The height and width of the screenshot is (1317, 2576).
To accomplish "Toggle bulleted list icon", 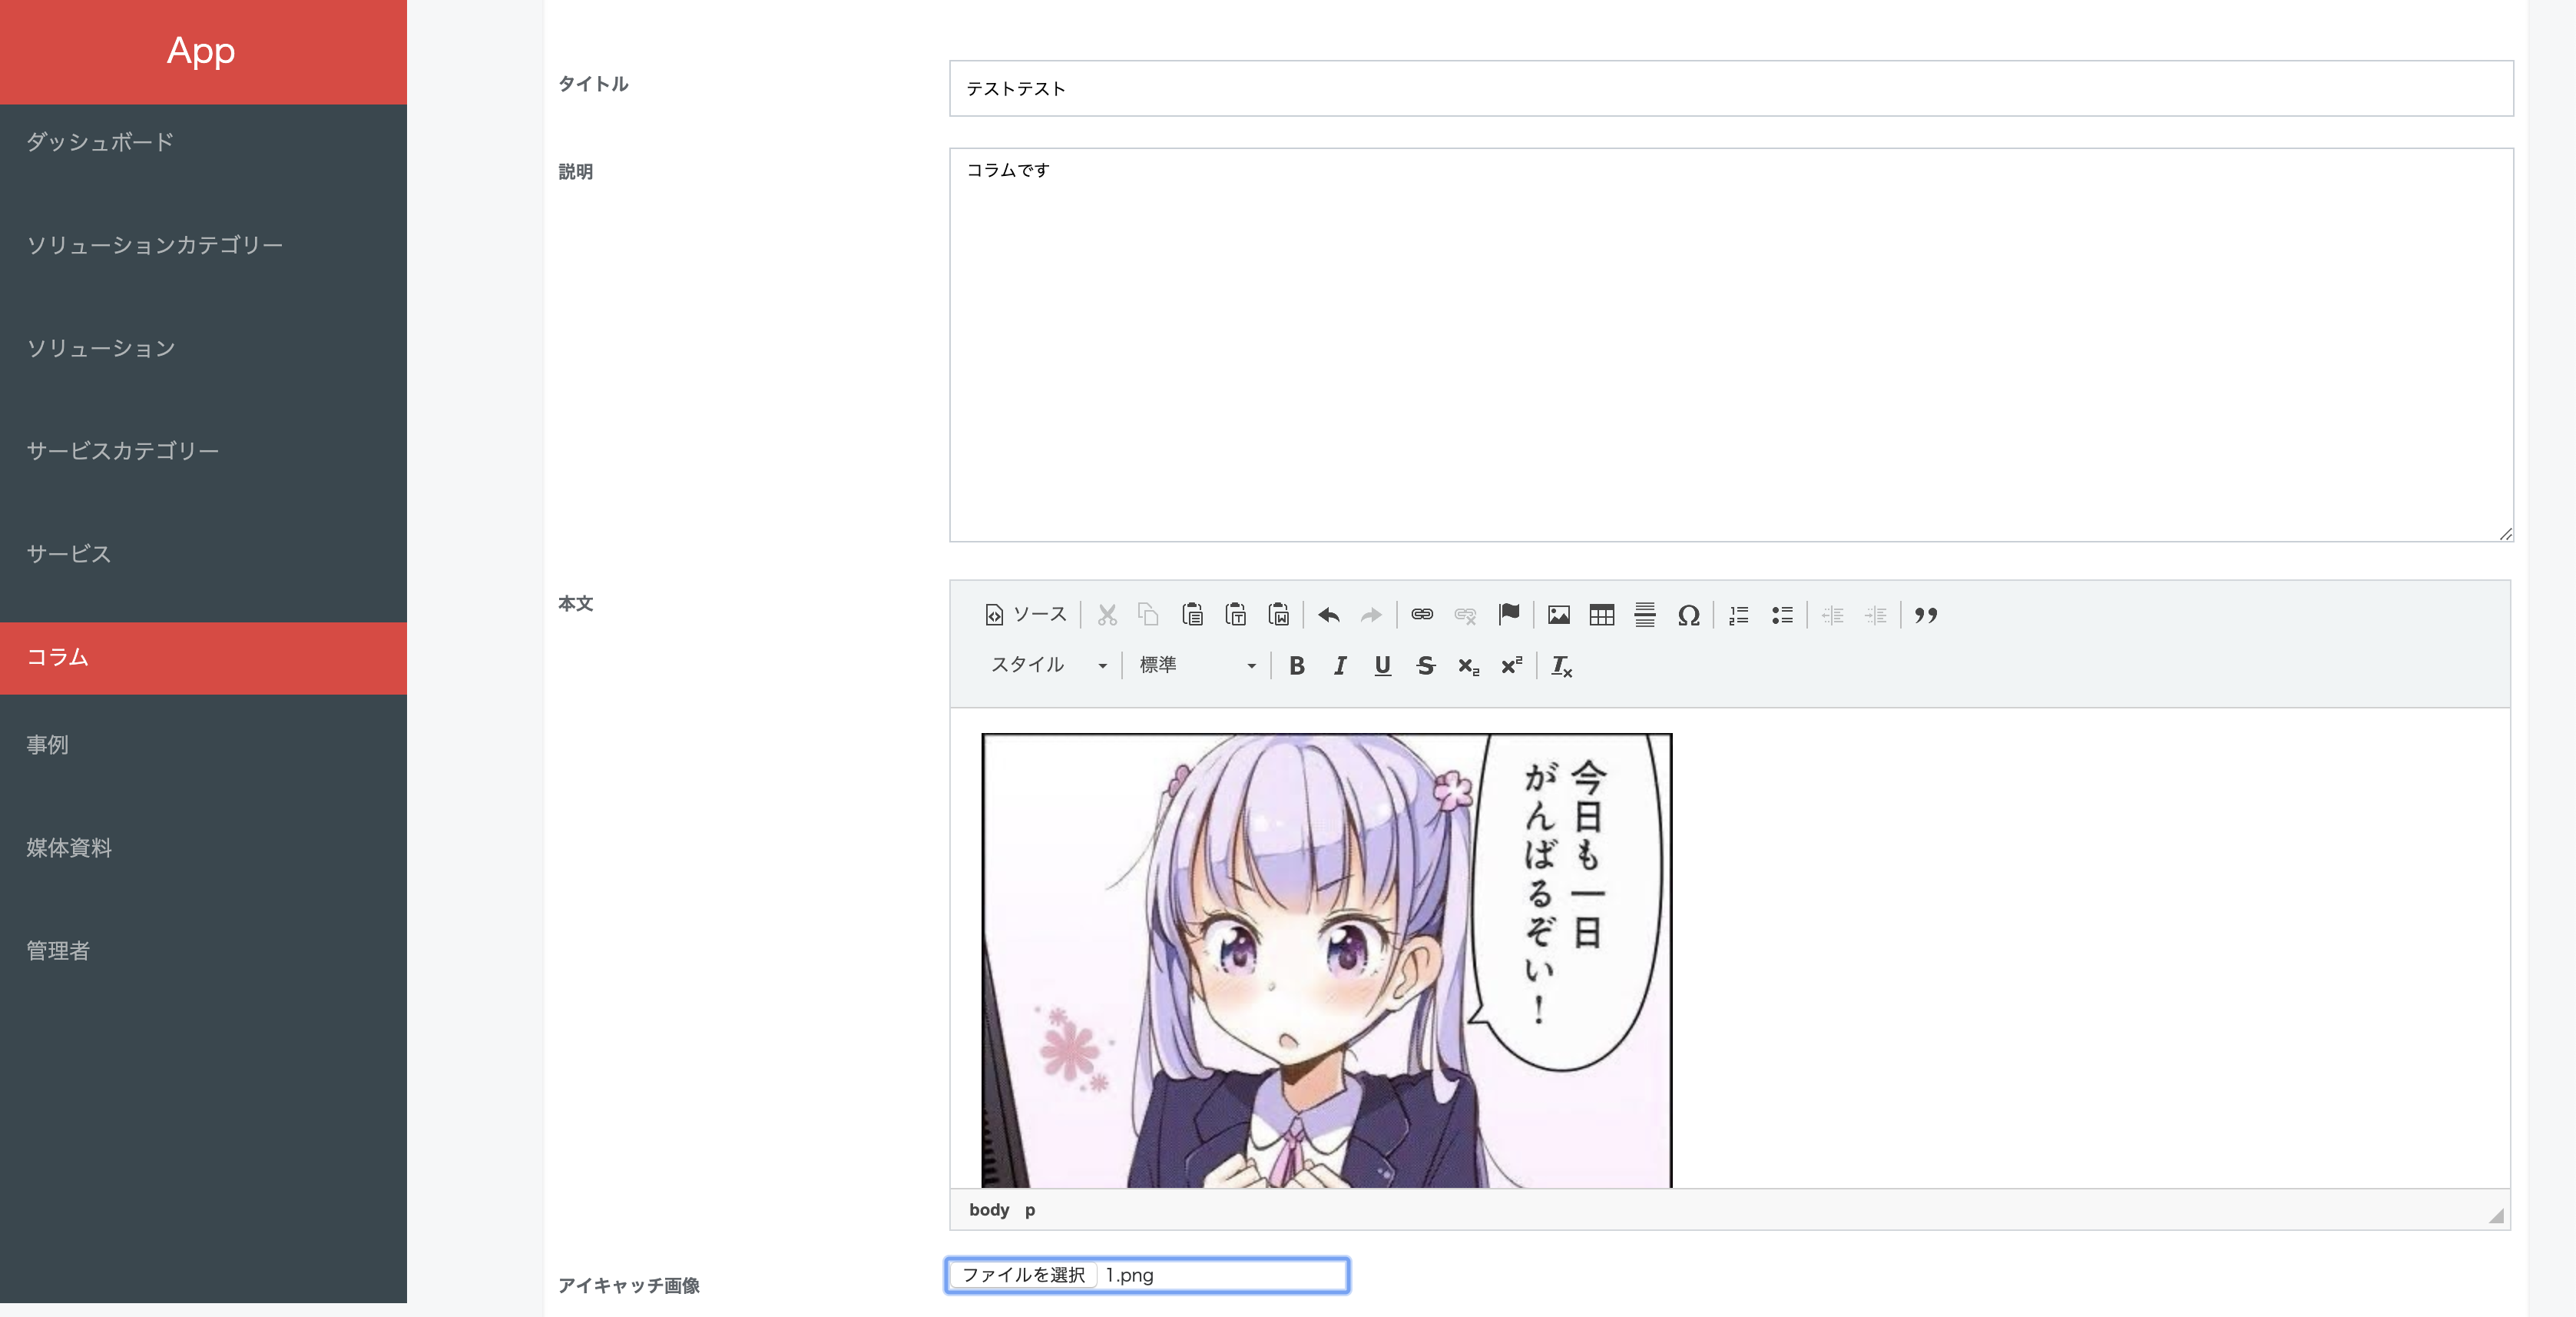I will (1782, 615).
